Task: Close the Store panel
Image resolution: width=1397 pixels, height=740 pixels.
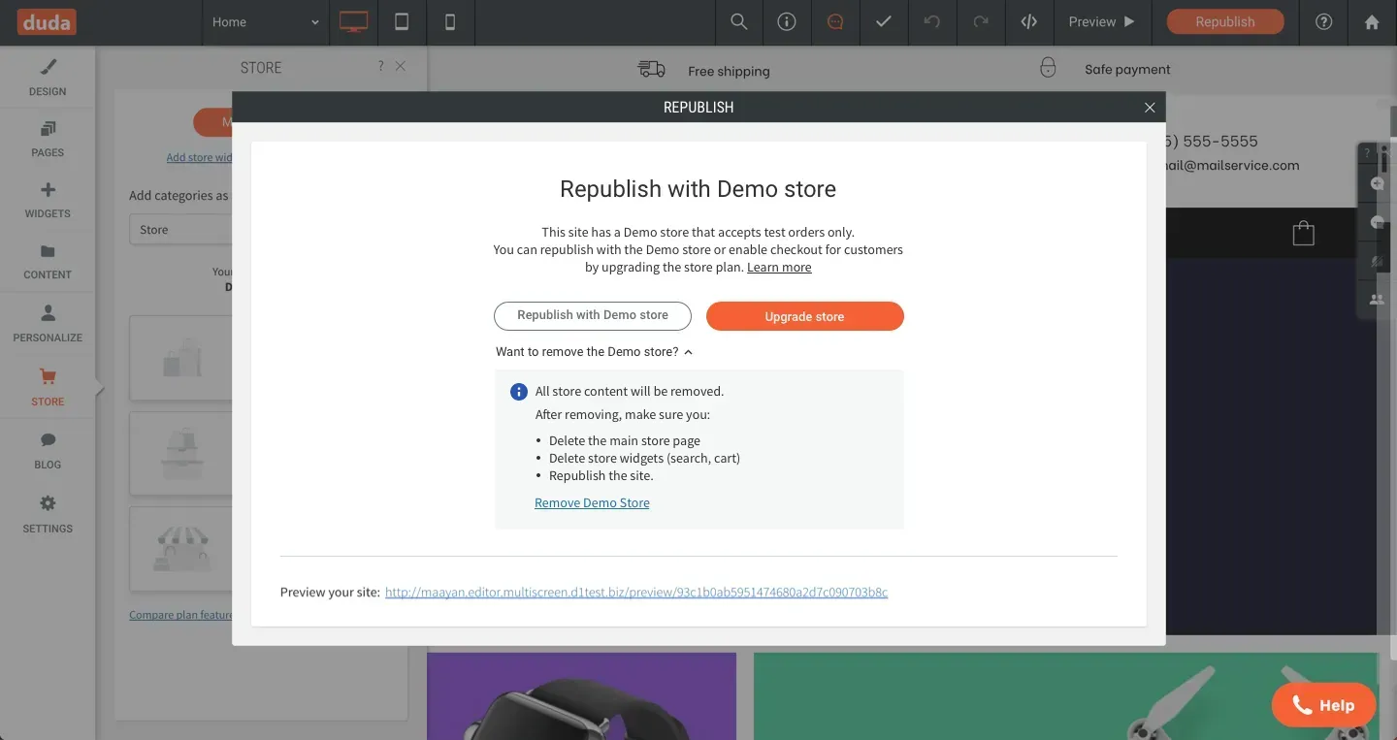Action: (401, 66)
